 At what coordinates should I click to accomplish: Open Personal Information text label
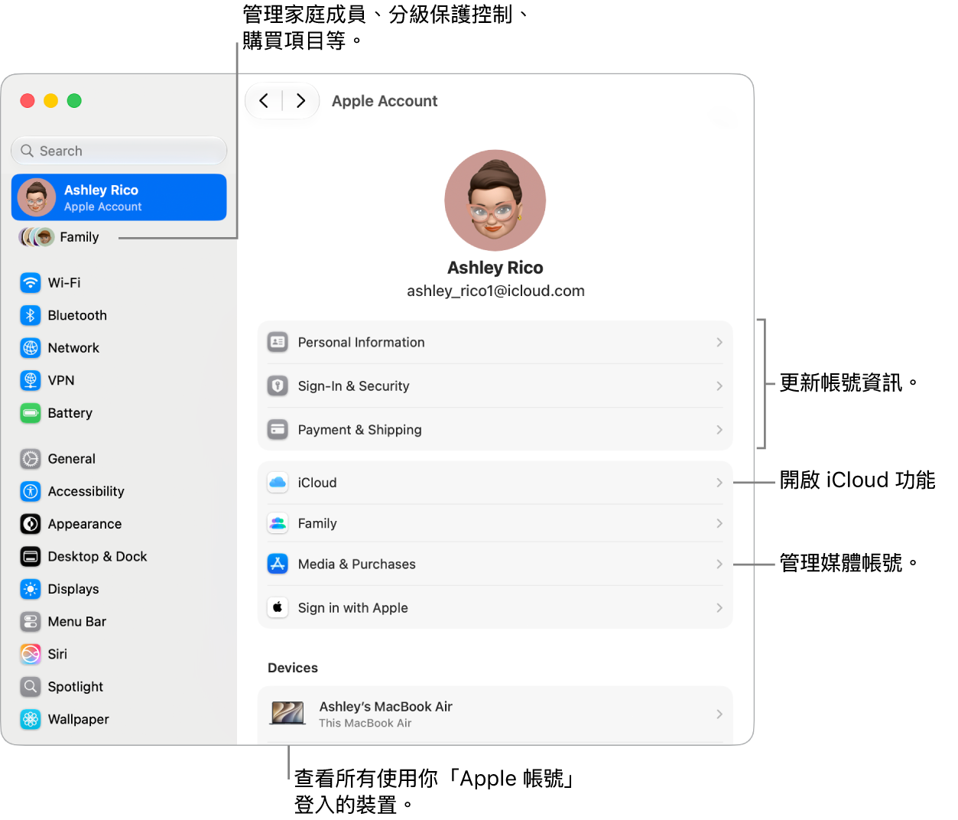[x=361, y=342]
